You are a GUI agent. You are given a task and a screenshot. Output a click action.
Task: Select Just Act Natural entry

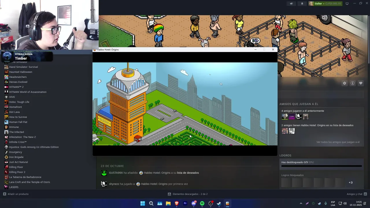click(18, 162)
